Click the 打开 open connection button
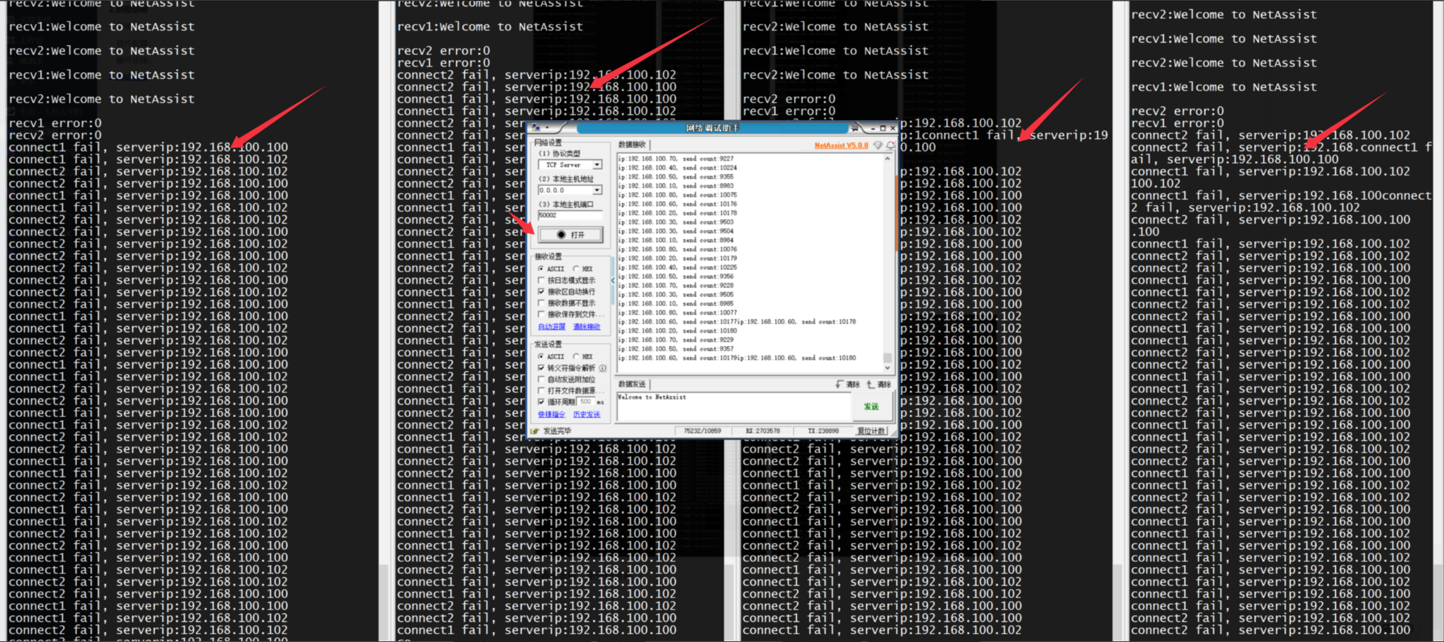1444x642 pixels. (570, 235)
